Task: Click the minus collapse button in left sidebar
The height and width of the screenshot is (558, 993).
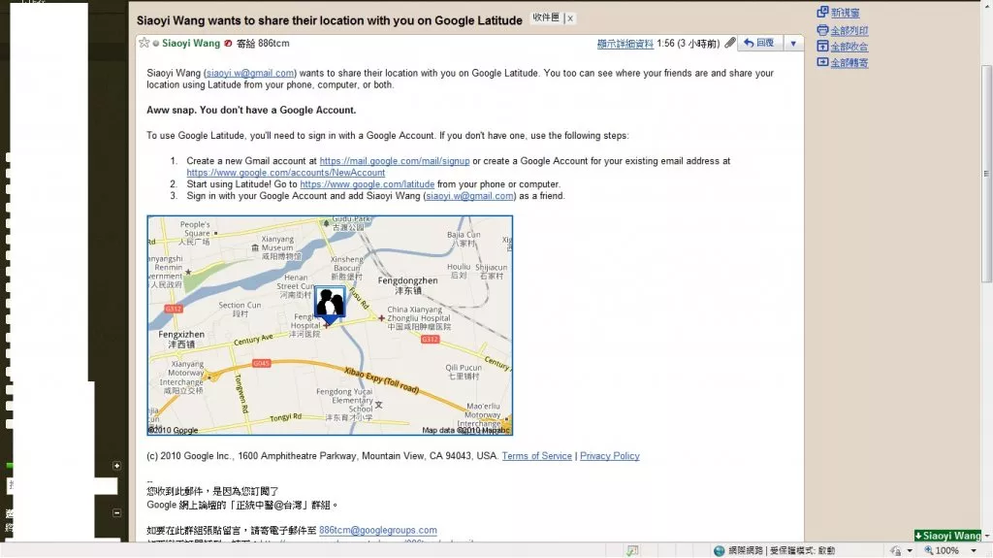Action: (116, 512)
